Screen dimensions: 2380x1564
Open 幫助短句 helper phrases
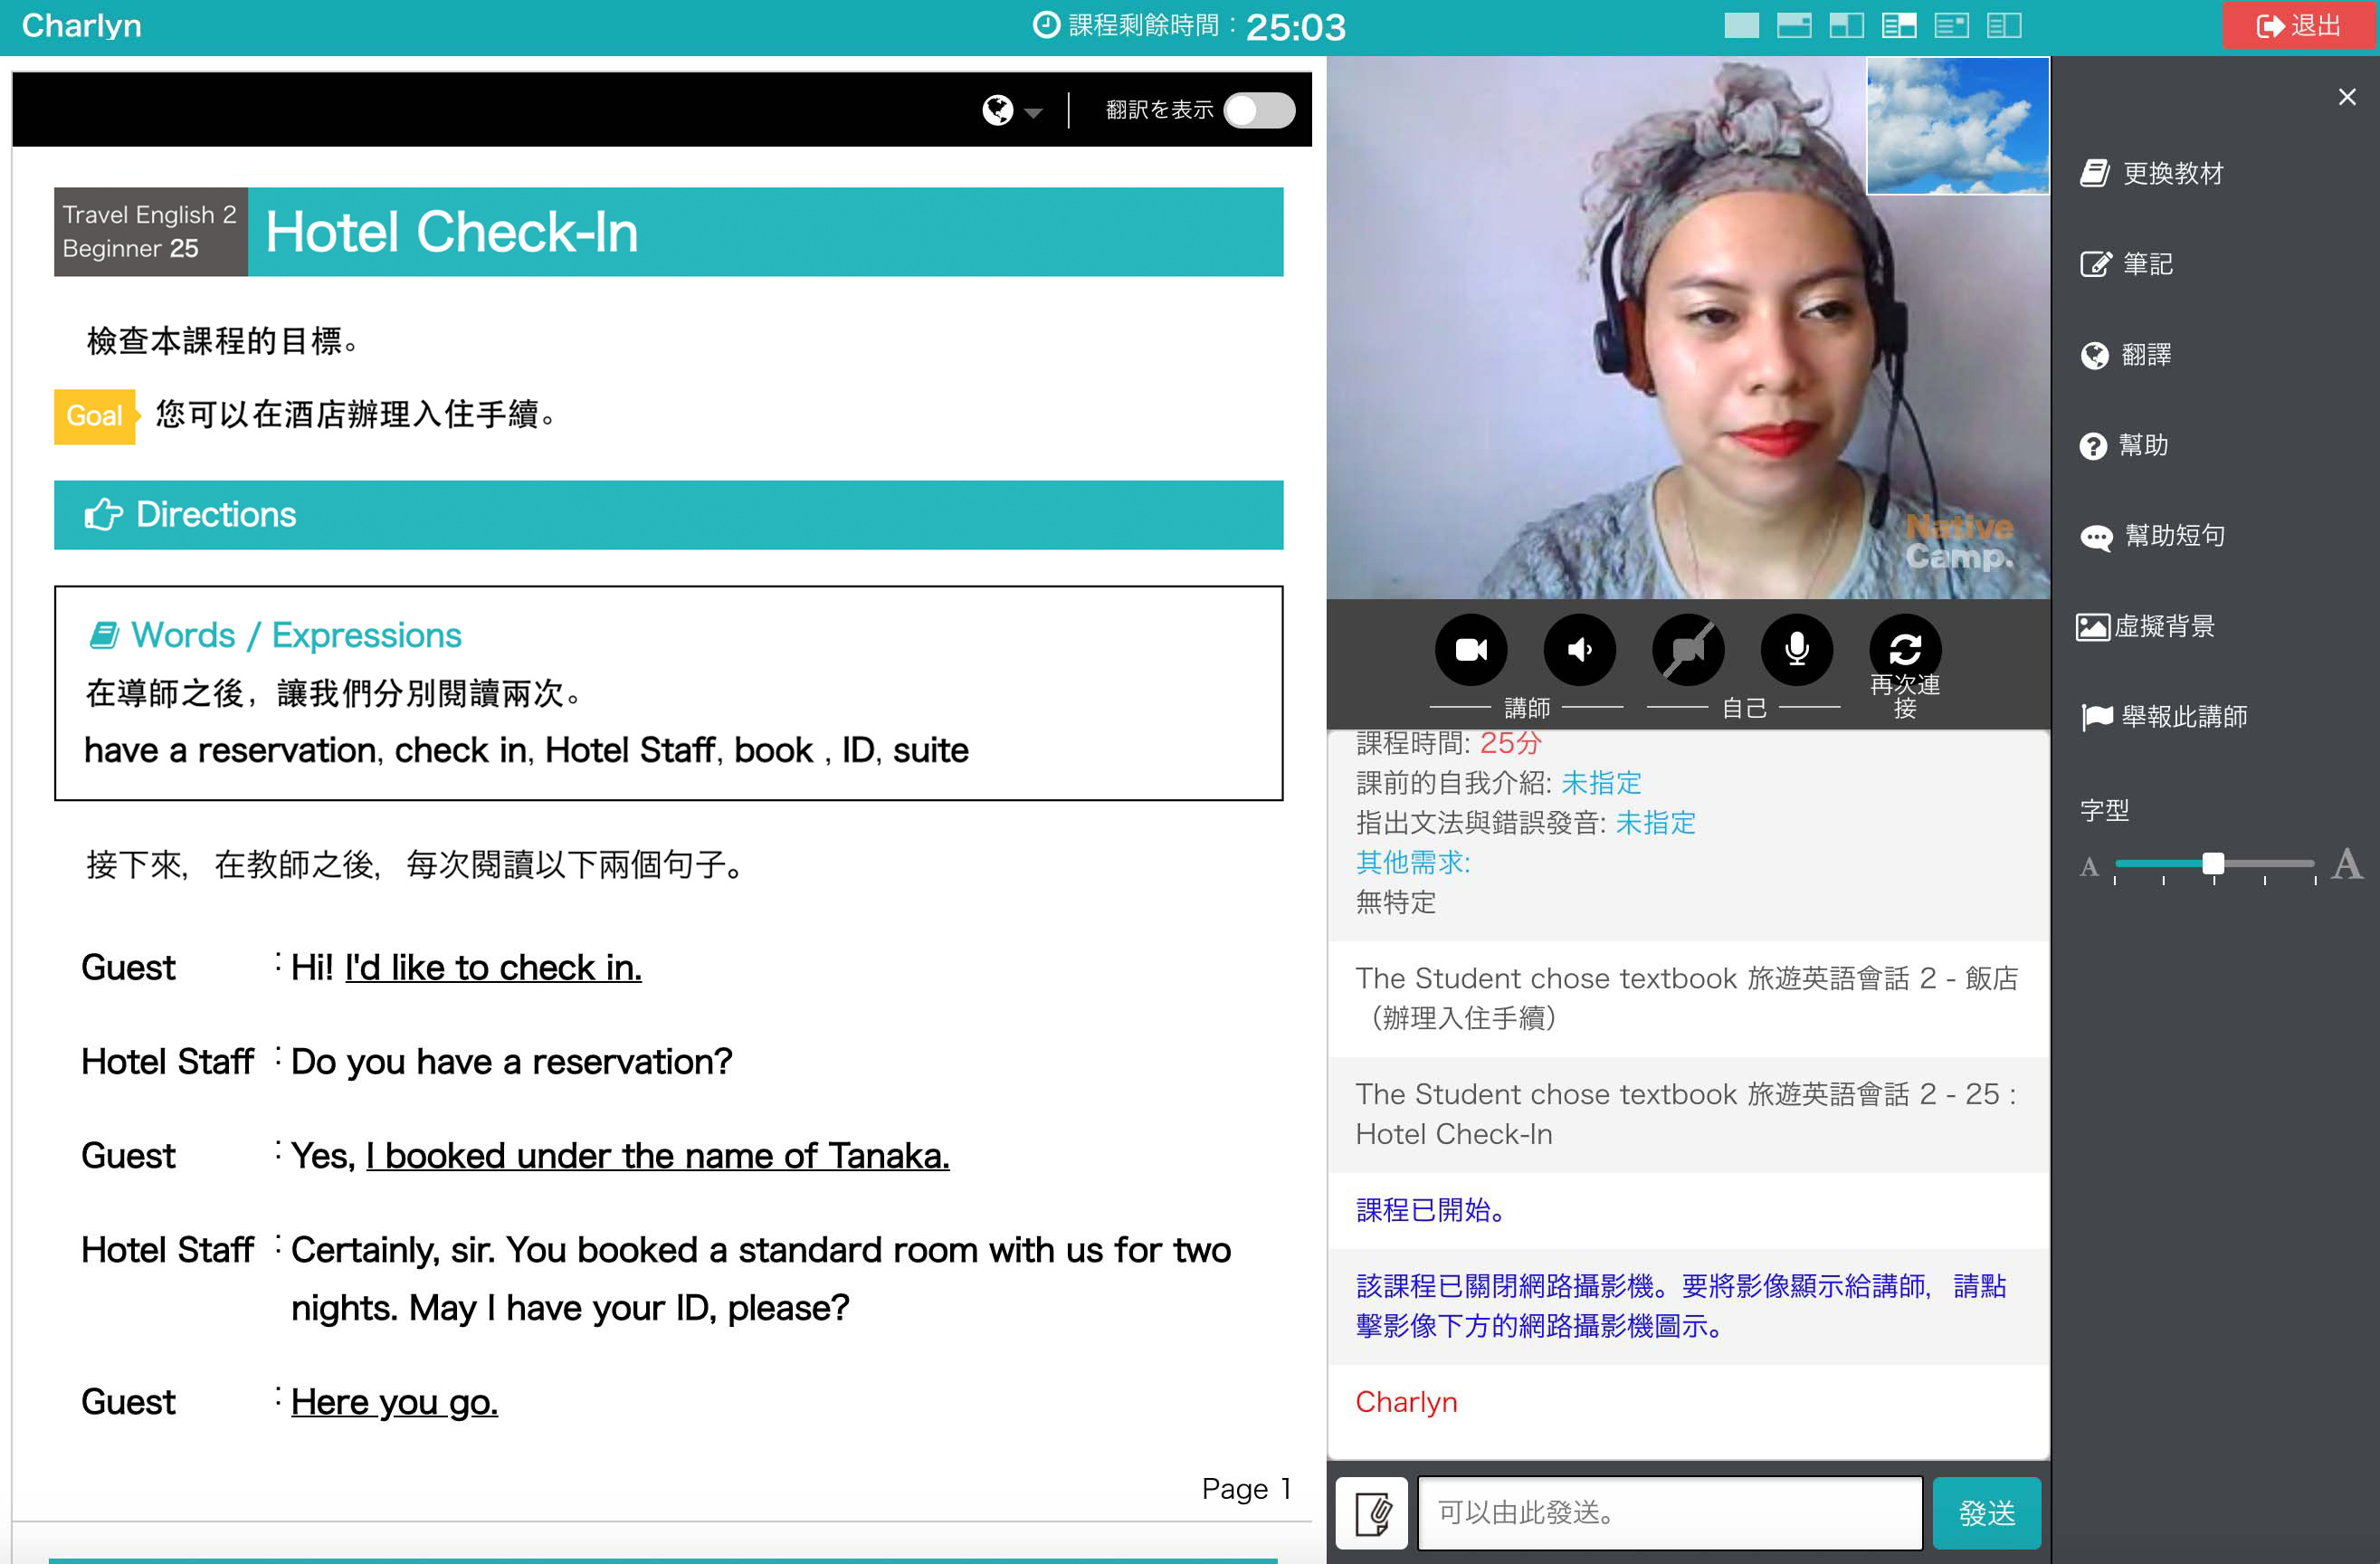[x=2153, y=536]
